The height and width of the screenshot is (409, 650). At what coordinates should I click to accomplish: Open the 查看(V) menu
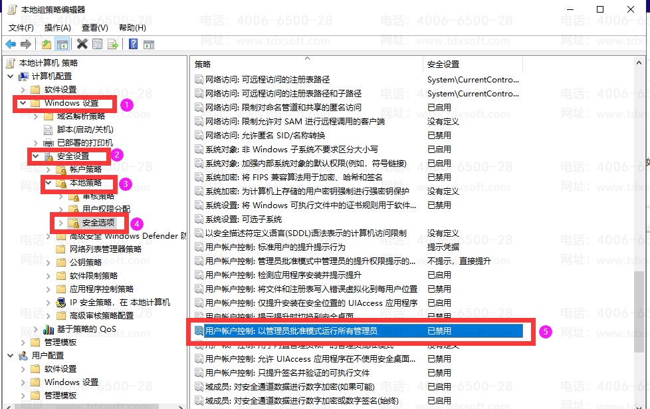94,27
